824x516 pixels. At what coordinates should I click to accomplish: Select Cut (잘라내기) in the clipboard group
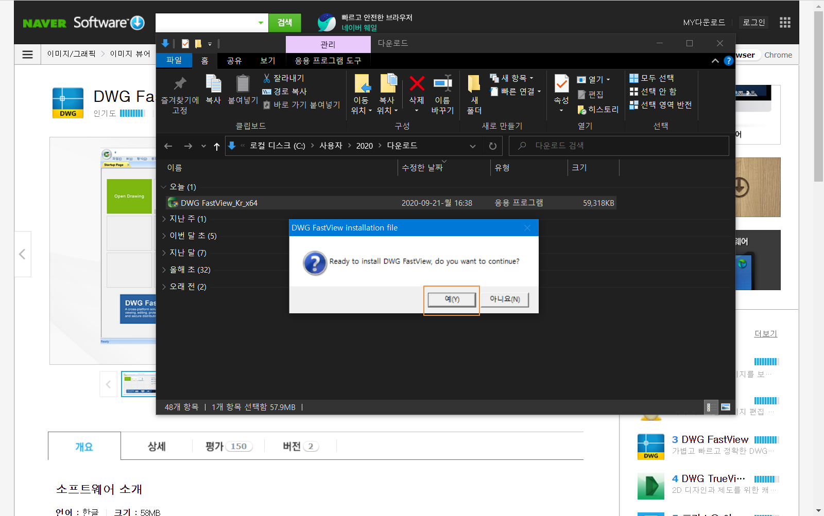point(283,78)
